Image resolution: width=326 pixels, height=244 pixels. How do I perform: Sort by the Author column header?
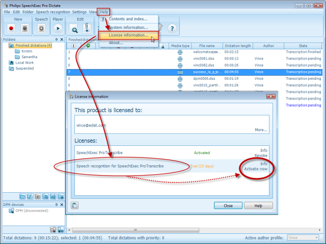[268, 46]
